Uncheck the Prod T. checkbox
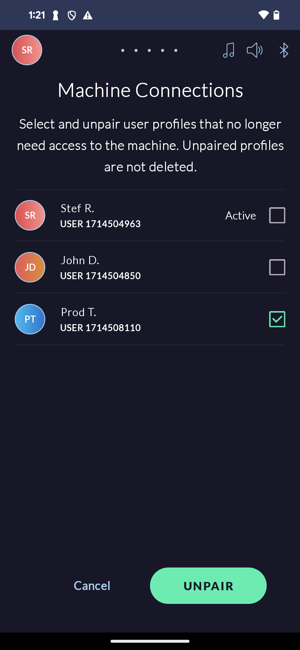Image resolution: width=300 pixels, height=650 pixels. (x=277, y=319)
